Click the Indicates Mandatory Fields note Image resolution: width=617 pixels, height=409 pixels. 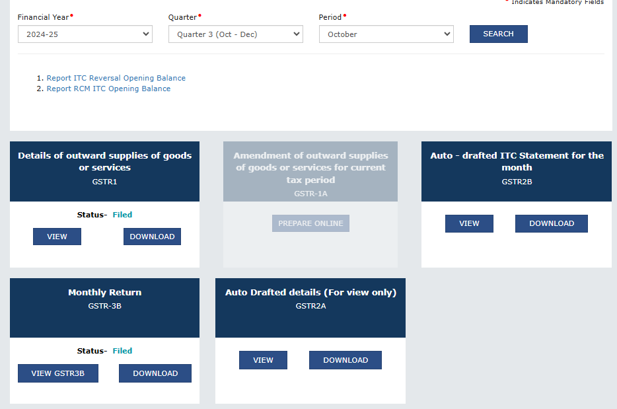pyautogui.click(x=557, y=3)
